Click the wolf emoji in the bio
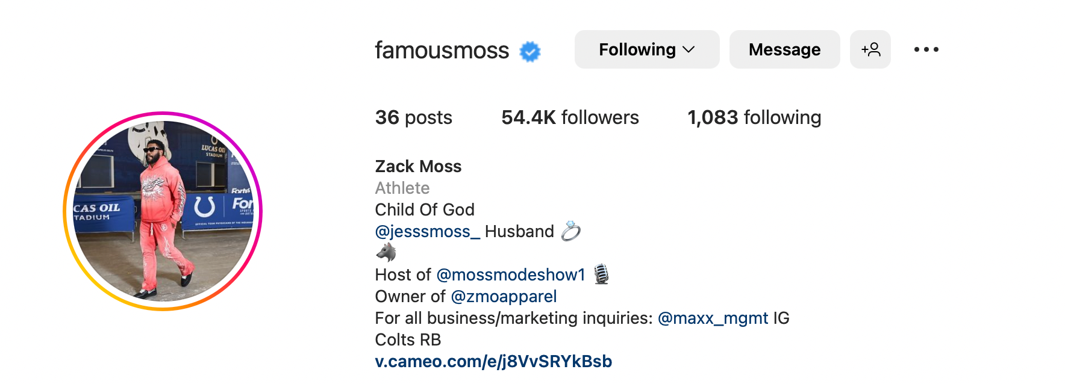 [386, 252]
